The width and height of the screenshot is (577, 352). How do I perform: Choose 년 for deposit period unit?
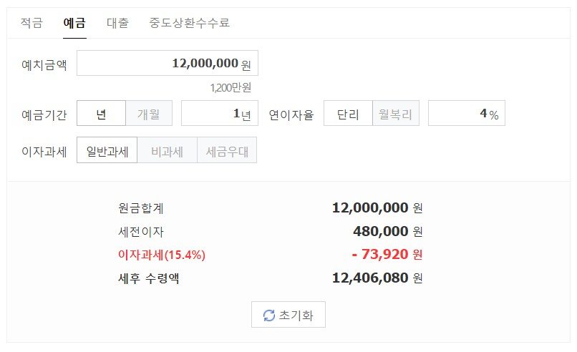click(x=101, y=113)
